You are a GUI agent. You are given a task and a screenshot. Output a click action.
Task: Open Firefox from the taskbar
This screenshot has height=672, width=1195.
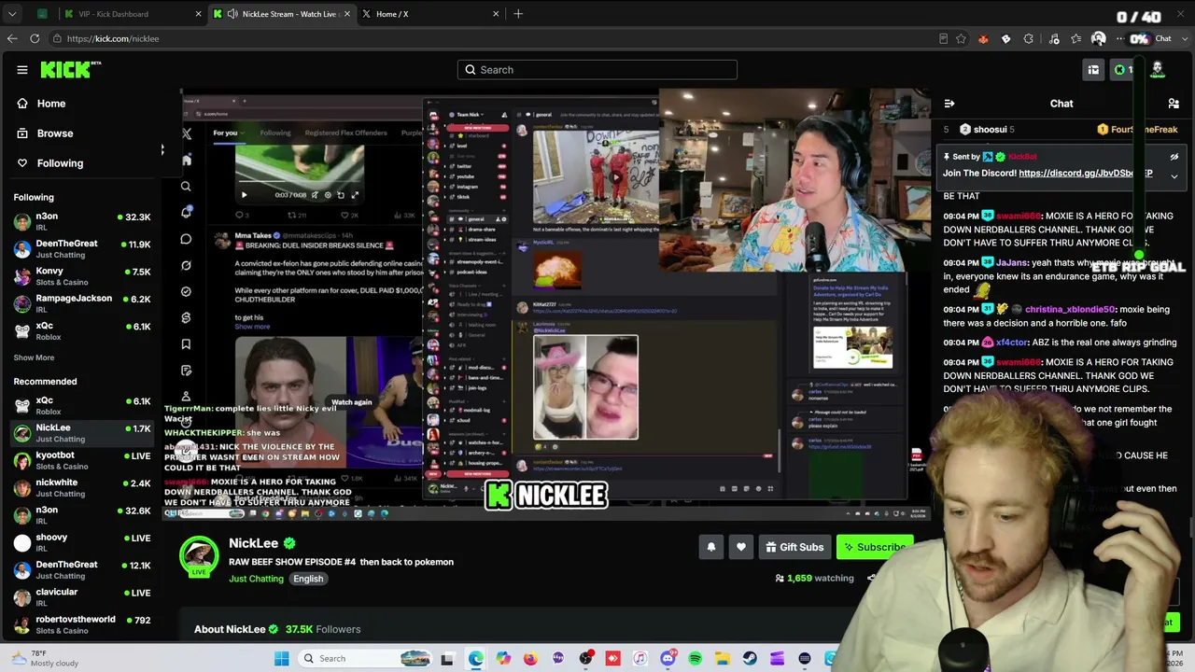(530, 659)
